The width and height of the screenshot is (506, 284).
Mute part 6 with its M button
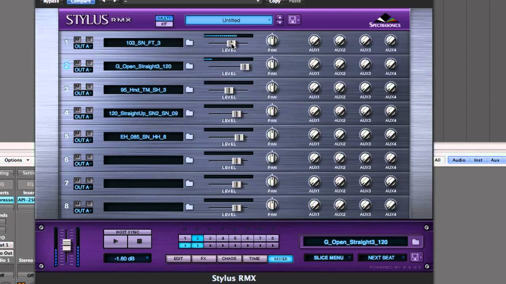[x=77, y=157]
